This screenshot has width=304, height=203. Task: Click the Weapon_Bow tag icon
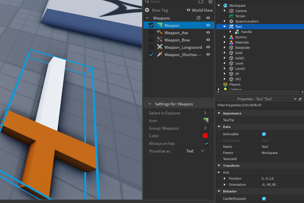[159, 40]
